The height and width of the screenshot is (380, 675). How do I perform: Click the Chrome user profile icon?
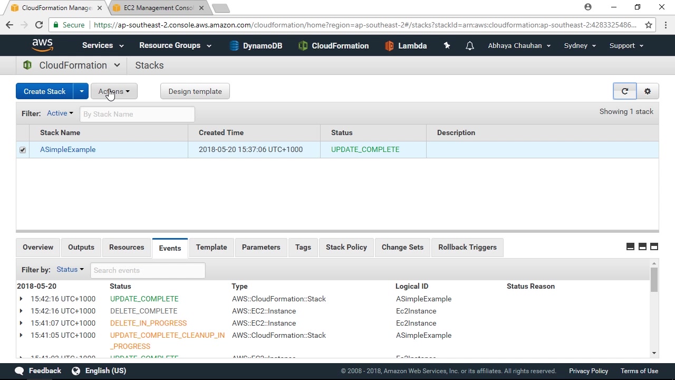(x=588, y=7)
